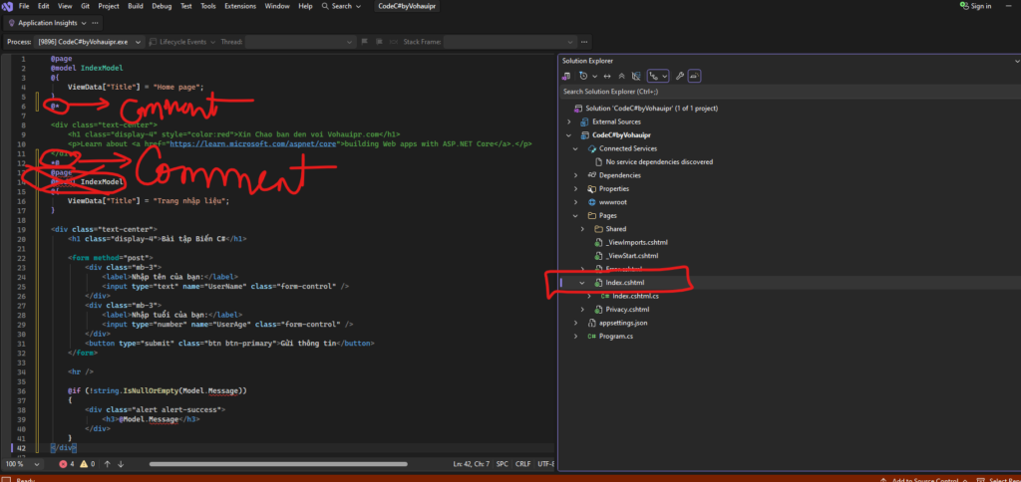Viewport: 1021px width, 482px height.
Task: Click the Sync with Active Document icon
Action: click(x=607, y=76)
